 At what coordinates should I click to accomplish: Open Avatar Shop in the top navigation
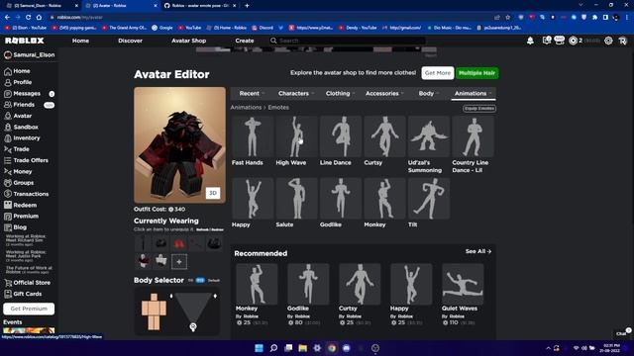[x=189, y=41]
